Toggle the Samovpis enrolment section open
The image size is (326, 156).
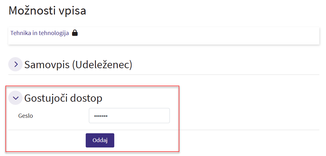15,64
